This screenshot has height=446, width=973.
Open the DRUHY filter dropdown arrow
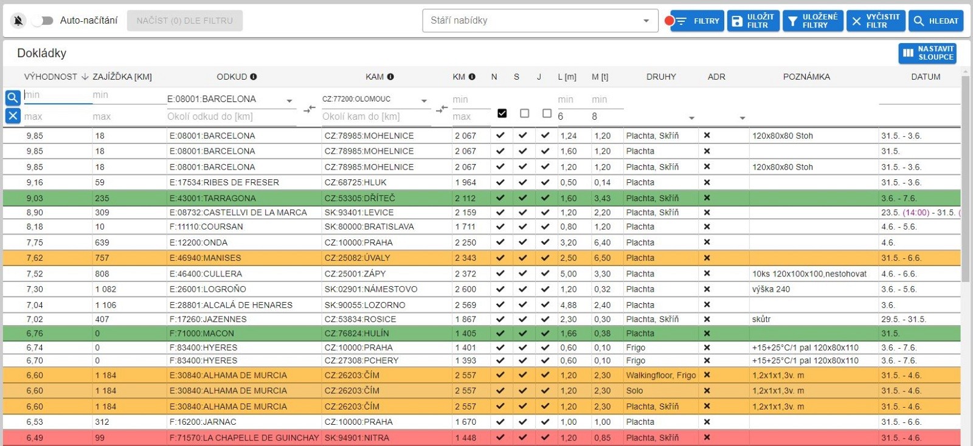point(691,118)
